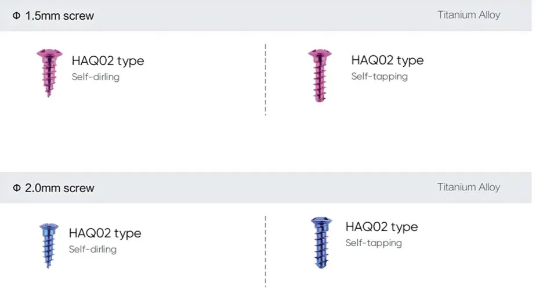Select HAQ02 type next to pink self-tapping screw

[x=387, y=60]
